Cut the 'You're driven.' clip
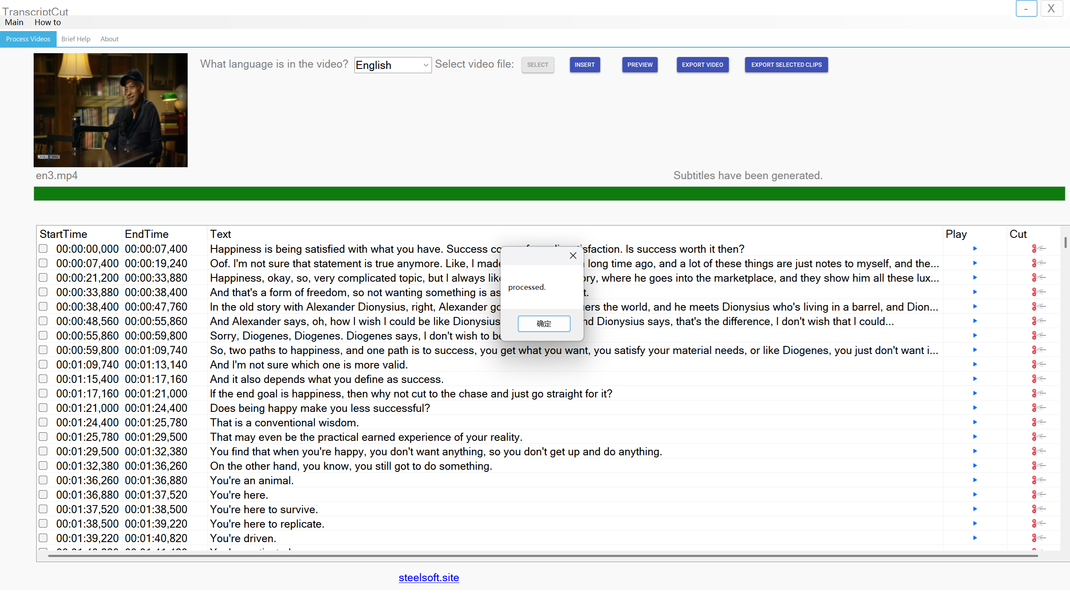Viewport: 1070px width, 594px height. coord(1038,538)
